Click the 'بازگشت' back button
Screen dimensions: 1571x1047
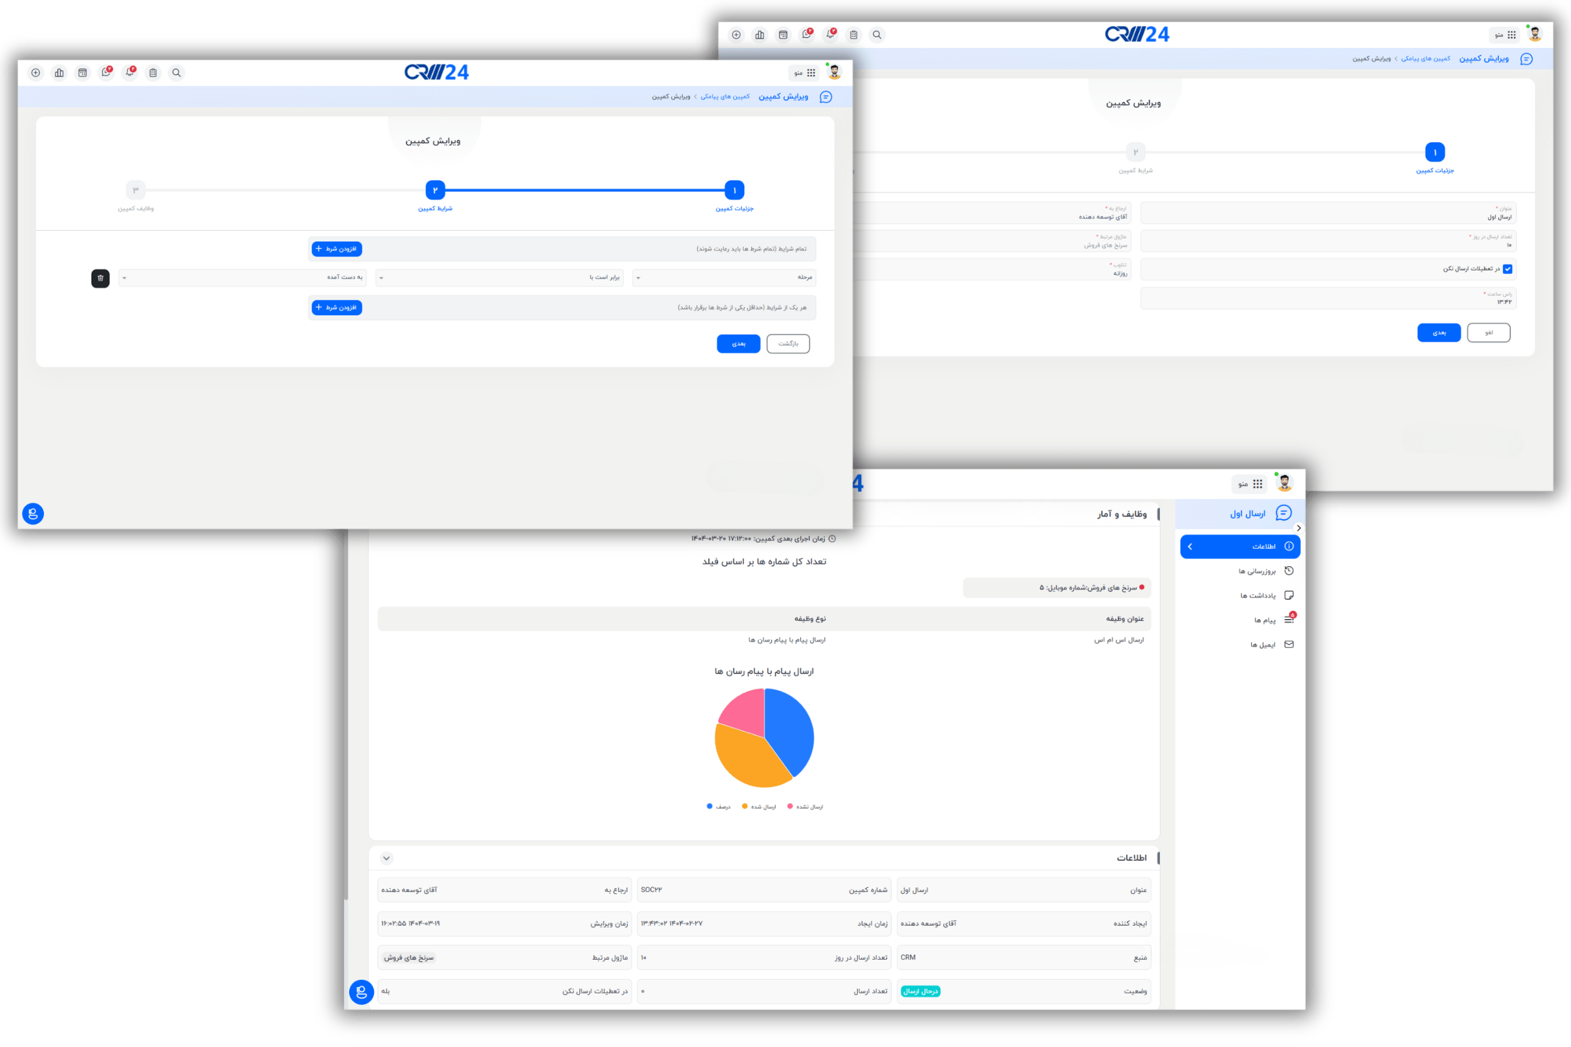788,344
